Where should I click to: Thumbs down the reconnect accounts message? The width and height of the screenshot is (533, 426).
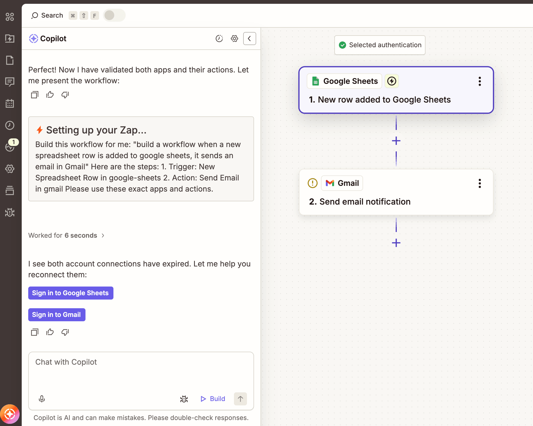coord(65,332)
